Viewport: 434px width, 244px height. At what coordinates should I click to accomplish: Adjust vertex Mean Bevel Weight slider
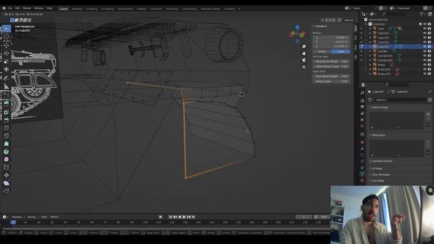332,62
